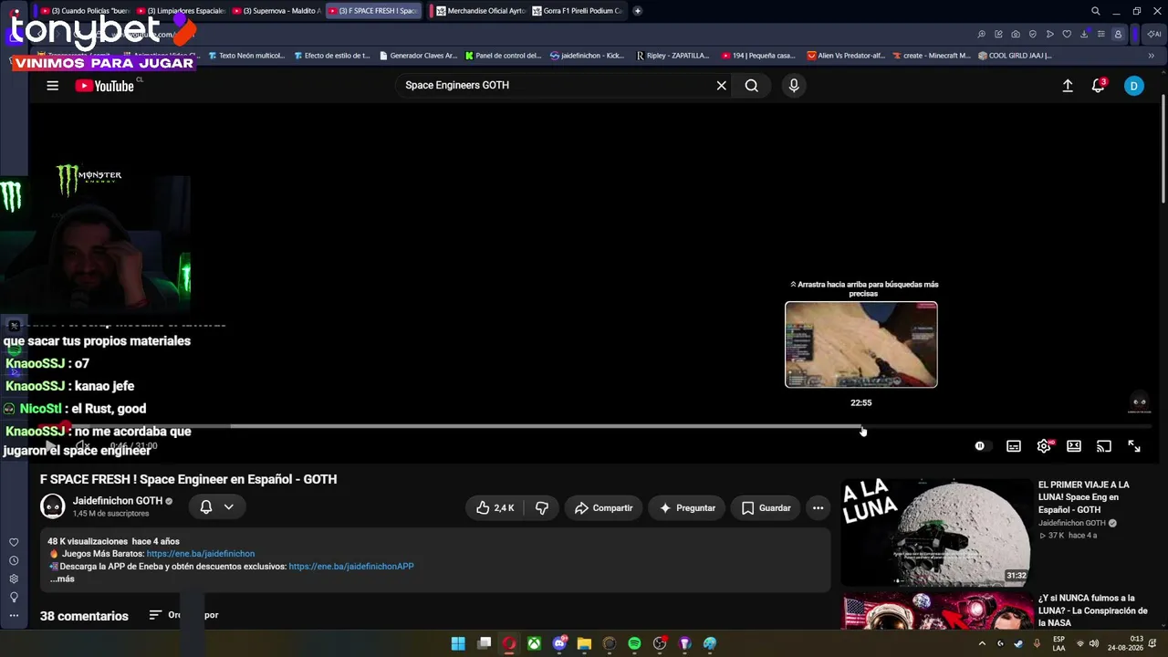This screenshot has height=657, width=1168.
Task: Open the Alien Vs Predator bookmark
Action: pos(846,56)
